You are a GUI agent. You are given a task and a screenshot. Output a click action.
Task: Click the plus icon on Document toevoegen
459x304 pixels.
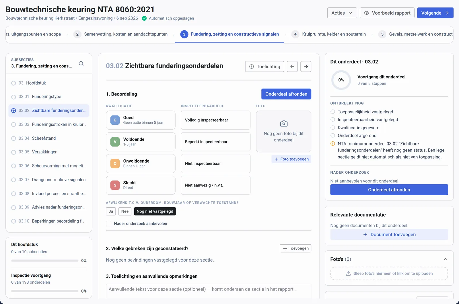365,235
